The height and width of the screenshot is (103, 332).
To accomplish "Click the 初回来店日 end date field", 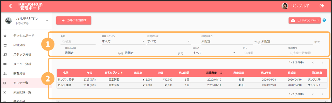I will [x=287, y=41].
